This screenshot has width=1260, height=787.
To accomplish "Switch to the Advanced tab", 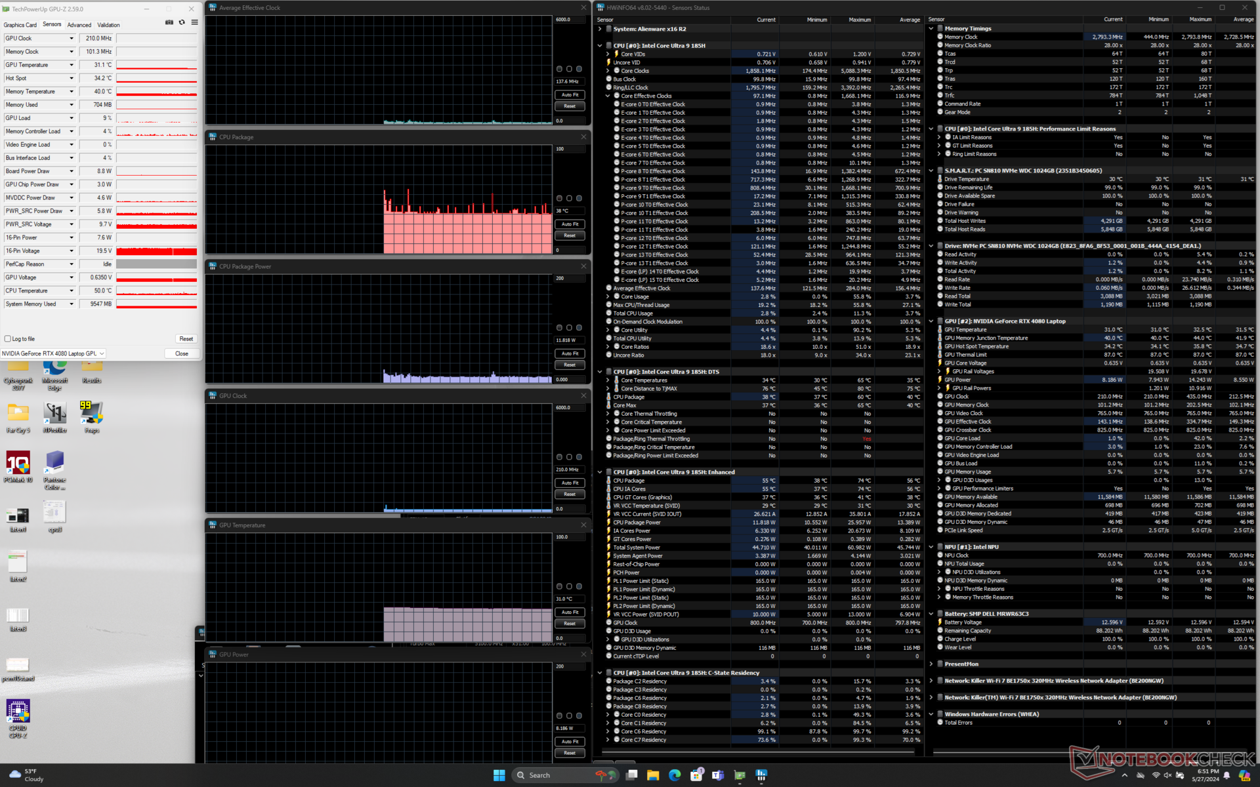I will pyautogui.click(x=79, y=25).
